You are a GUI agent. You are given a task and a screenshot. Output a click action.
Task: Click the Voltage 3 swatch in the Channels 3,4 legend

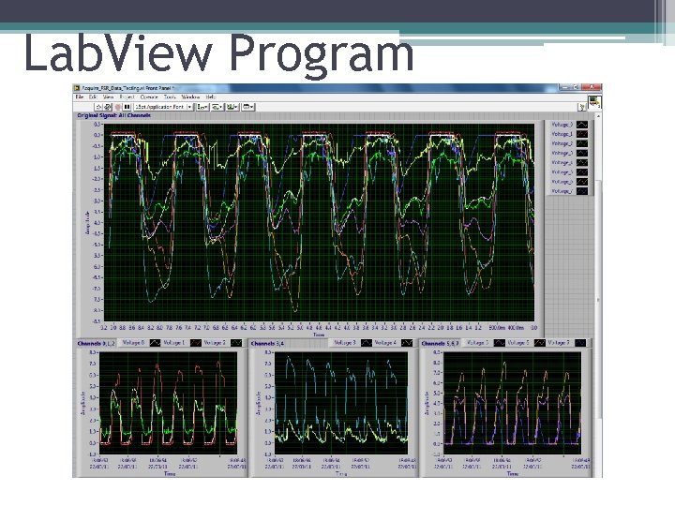click(367, 343)
